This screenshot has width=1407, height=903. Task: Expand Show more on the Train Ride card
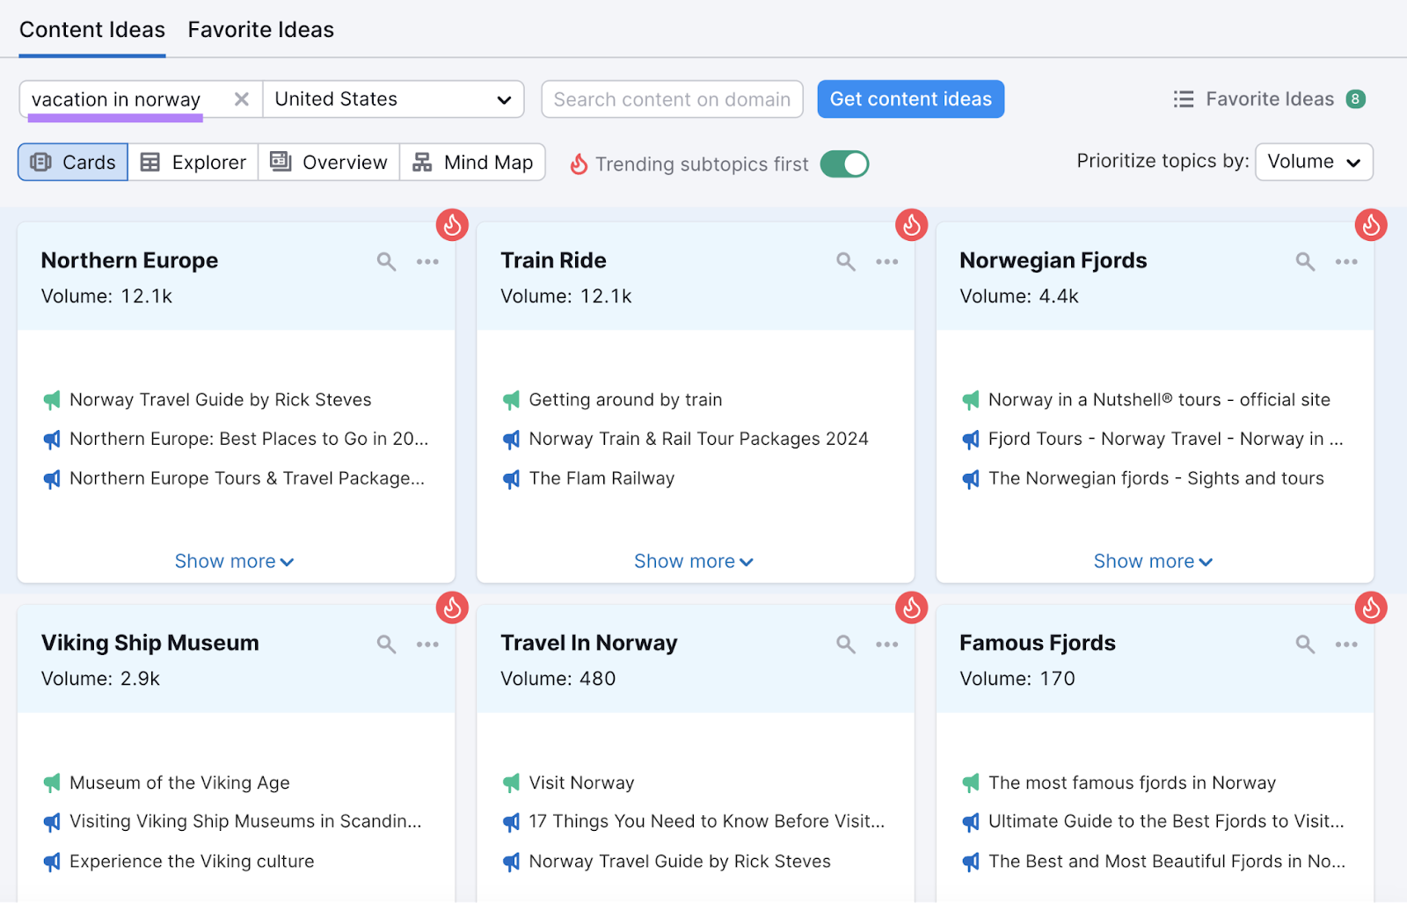click(x=694, y=561)
